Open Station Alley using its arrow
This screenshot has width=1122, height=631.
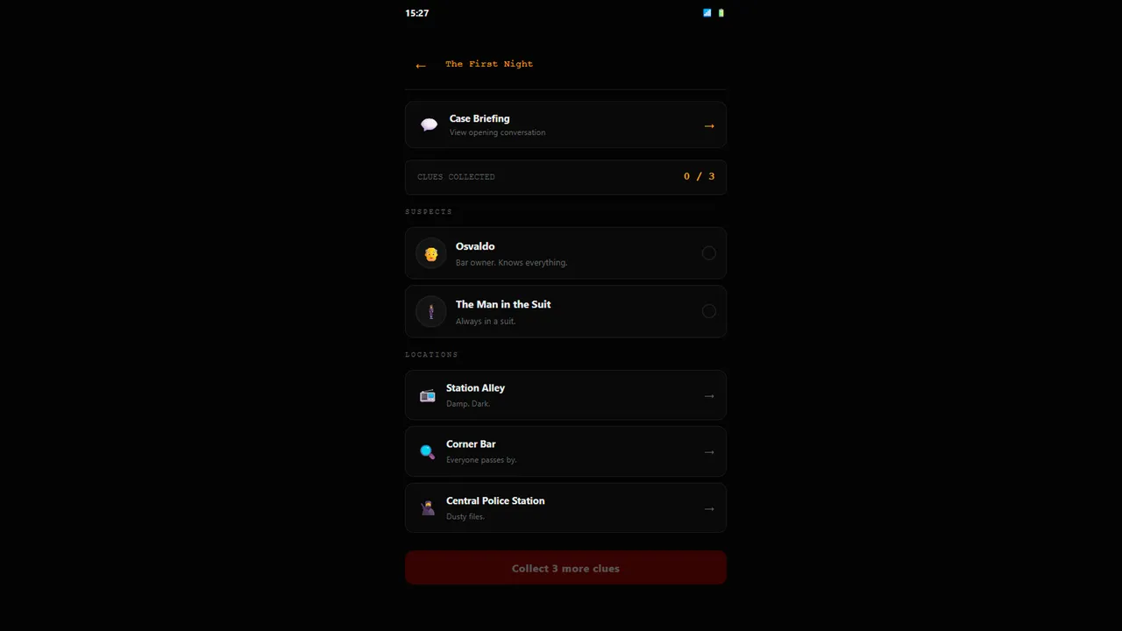point(709,396)
